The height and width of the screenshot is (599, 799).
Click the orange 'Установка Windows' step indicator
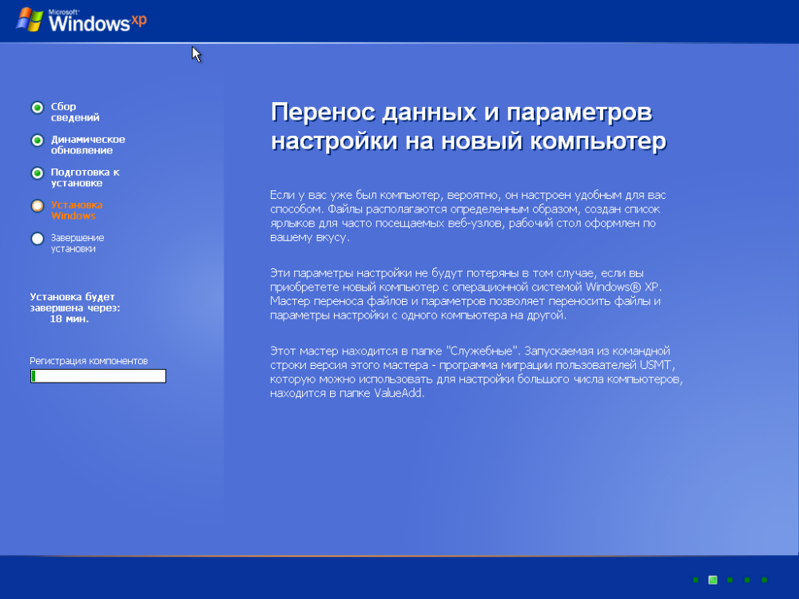coord(38,206)
